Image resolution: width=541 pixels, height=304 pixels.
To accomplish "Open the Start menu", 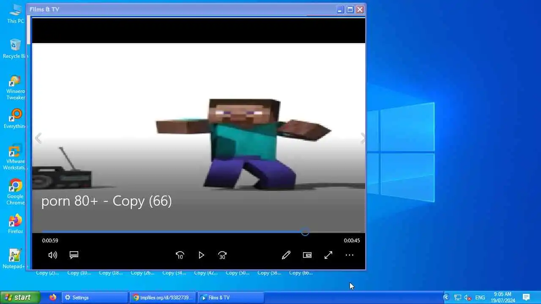I will click(20, 297).
